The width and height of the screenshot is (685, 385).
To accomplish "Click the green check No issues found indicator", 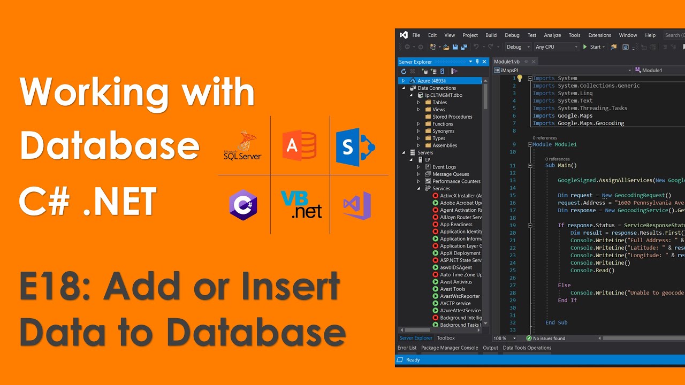I will pos(529,338).
